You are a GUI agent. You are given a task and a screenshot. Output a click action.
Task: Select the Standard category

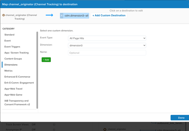coord(9,35)
